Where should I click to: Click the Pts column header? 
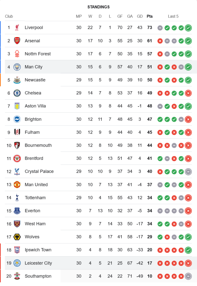click(150, 16)
